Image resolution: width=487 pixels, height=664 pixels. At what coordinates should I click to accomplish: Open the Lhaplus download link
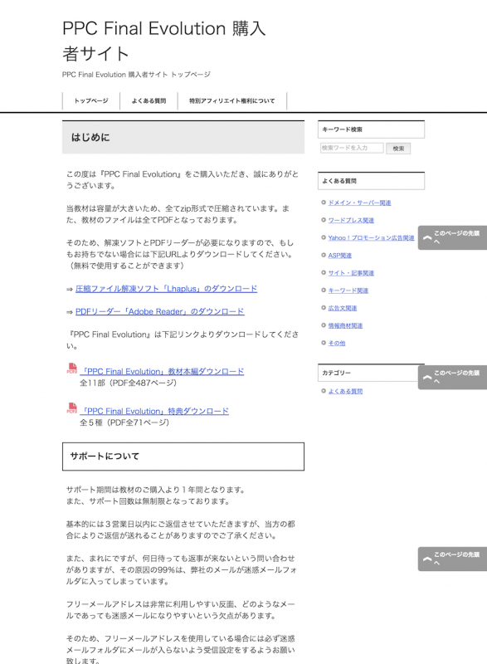tap(166, 289)
